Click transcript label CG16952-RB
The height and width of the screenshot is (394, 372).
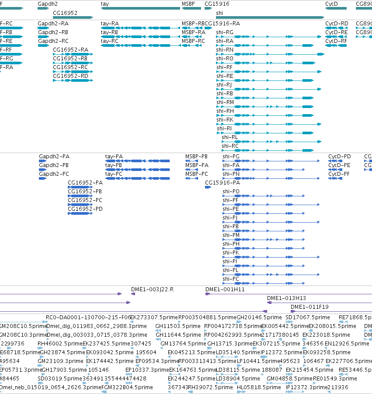[x=70, y=59]
